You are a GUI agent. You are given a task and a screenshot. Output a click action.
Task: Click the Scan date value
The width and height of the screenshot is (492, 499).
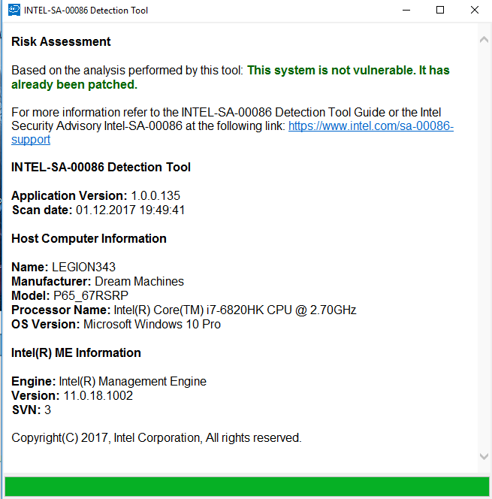[131, 210]
